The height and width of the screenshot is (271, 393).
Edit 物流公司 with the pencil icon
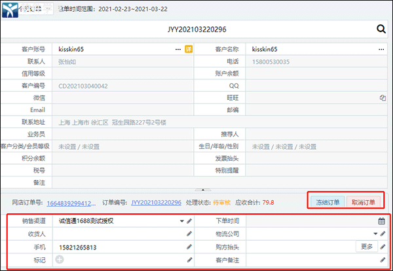tap(383, 234)
